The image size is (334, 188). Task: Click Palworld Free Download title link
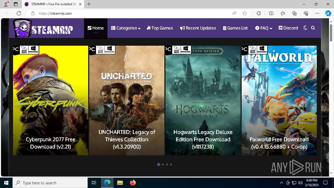[279, 143]
